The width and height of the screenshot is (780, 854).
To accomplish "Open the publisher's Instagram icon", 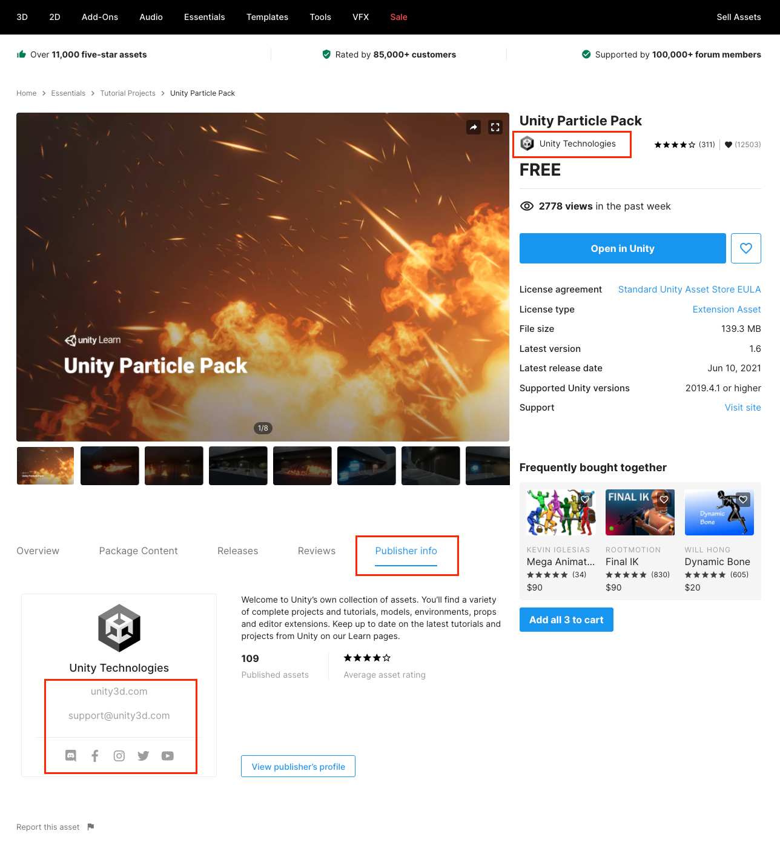I will click(x=119, y=755).
